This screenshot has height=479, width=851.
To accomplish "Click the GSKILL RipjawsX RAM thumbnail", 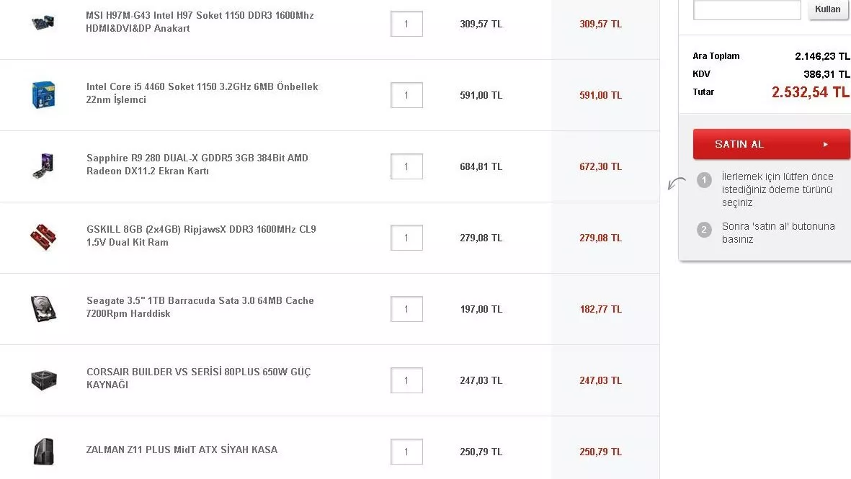I will point(44,237).
